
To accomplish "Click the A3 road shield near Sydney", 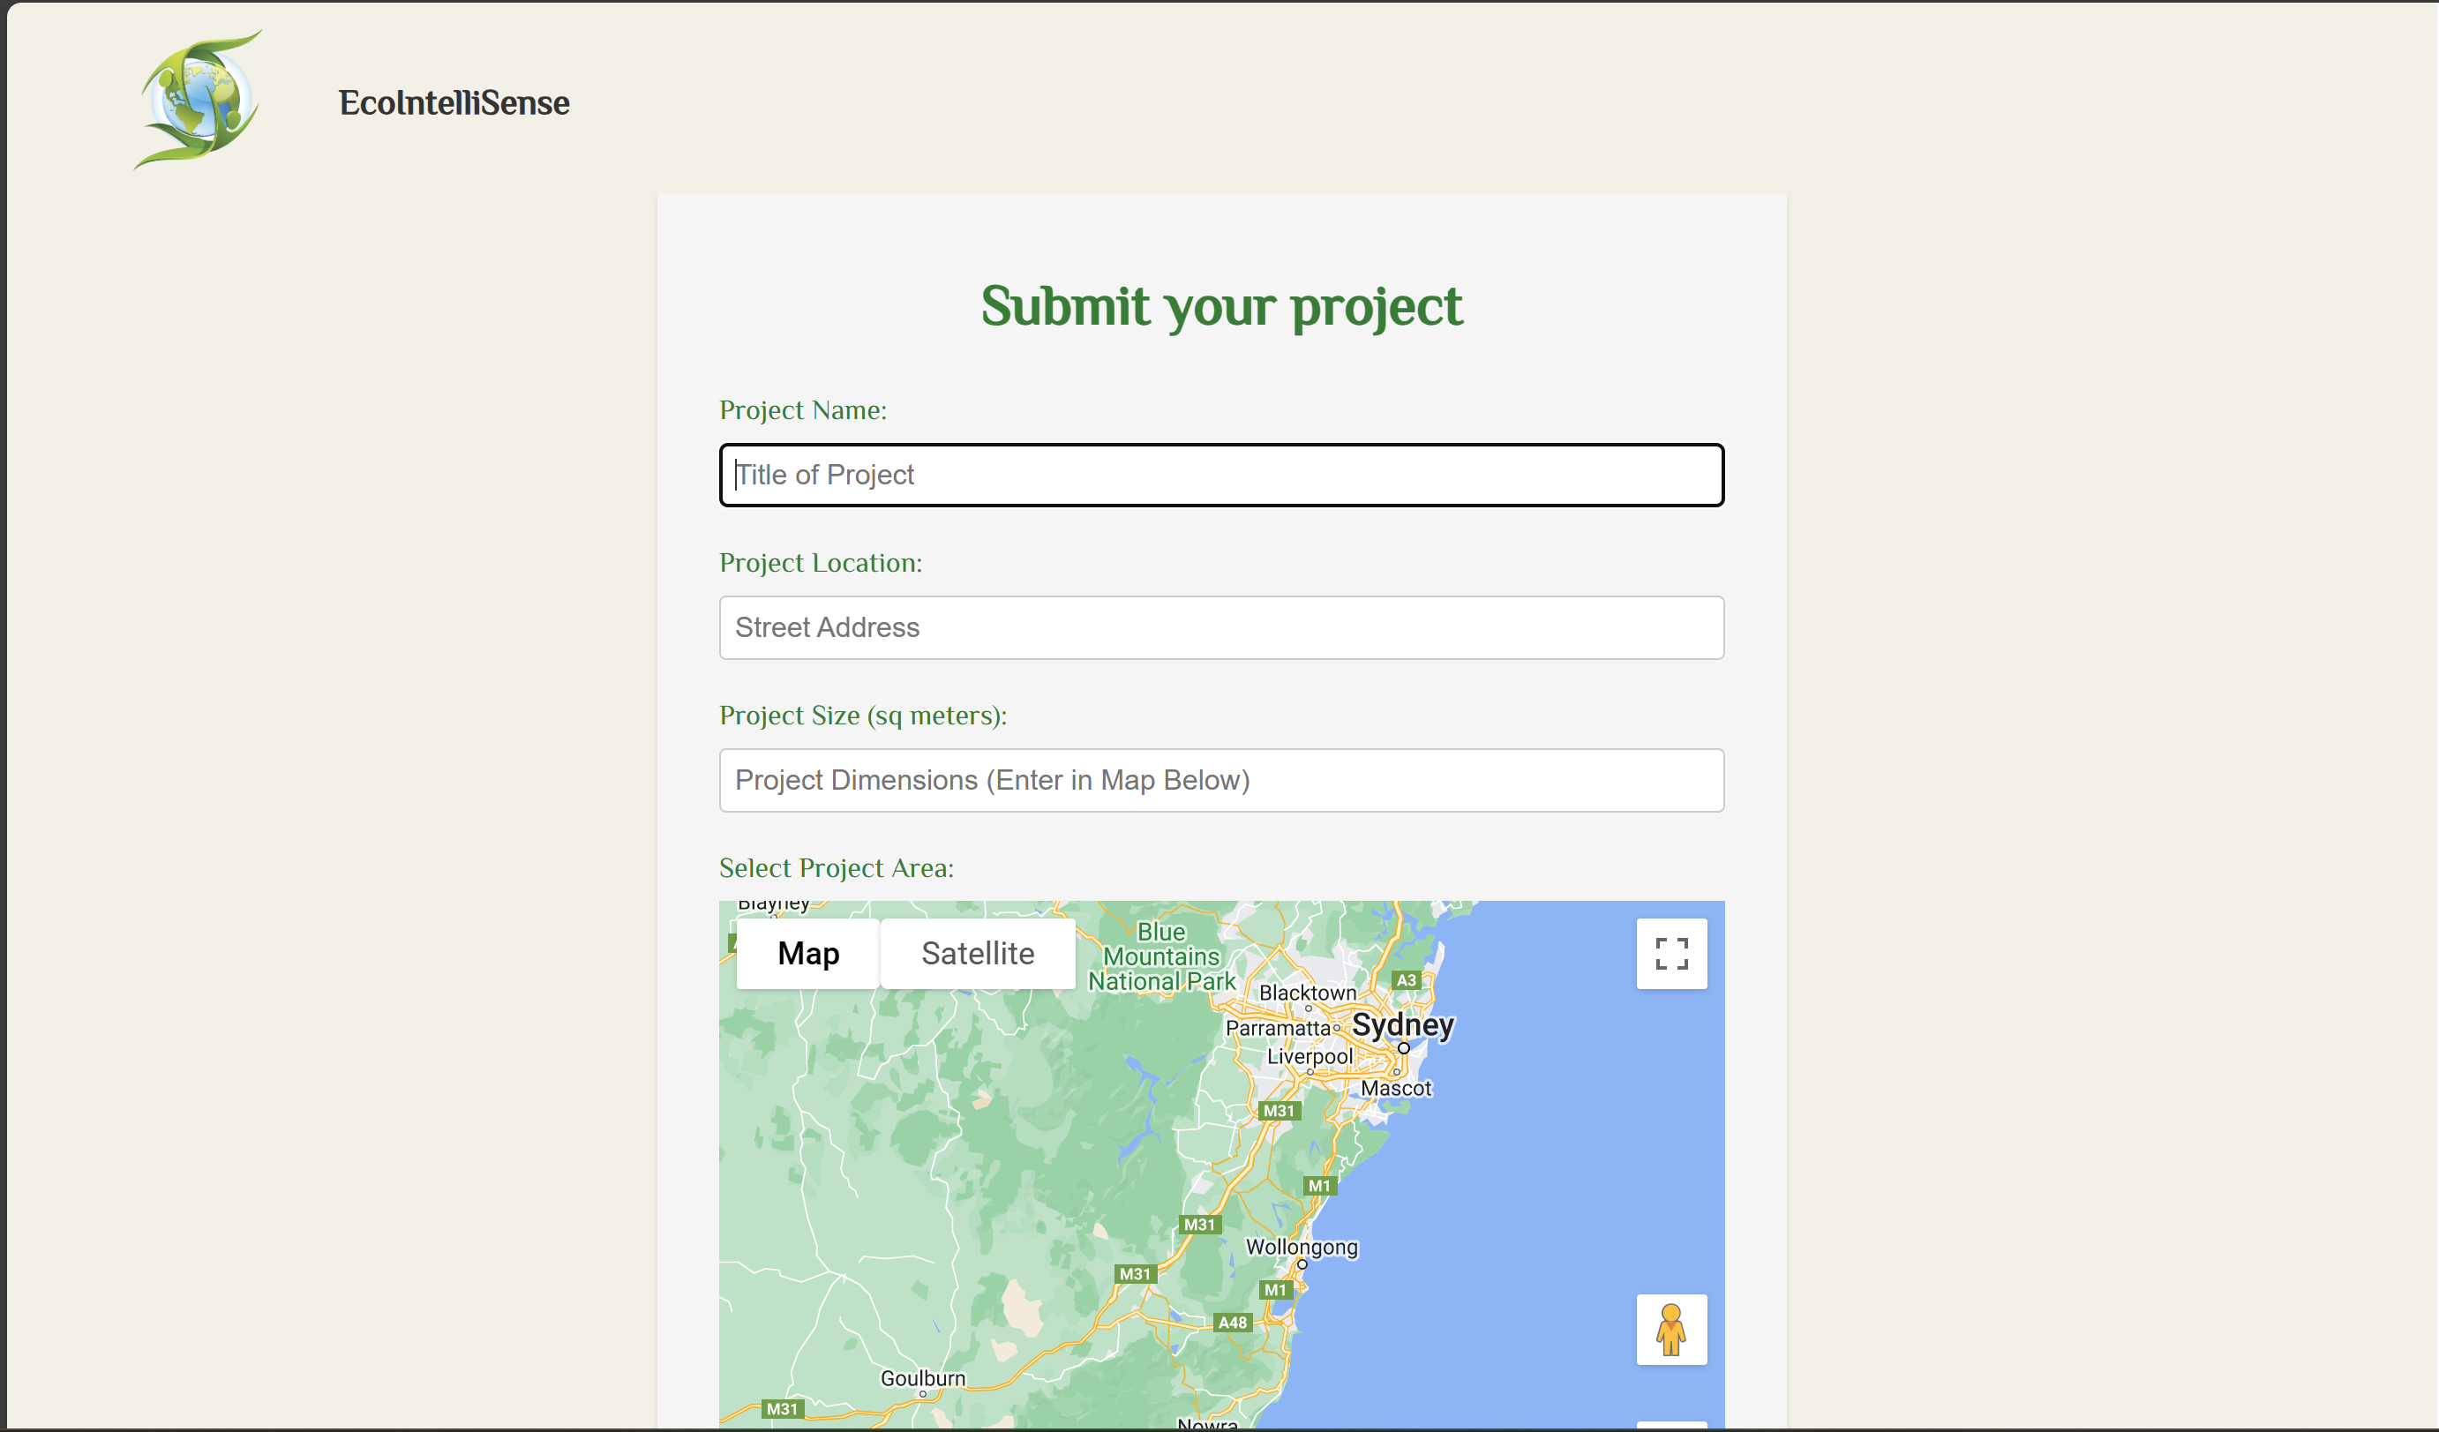I will [x=1406, y=979].
